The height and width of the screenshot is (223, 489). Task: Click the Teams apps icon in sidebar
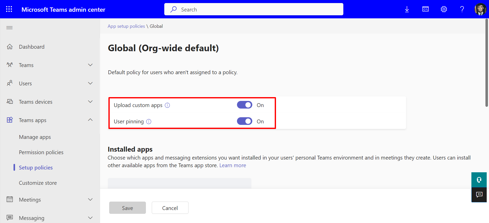[10, 120]
